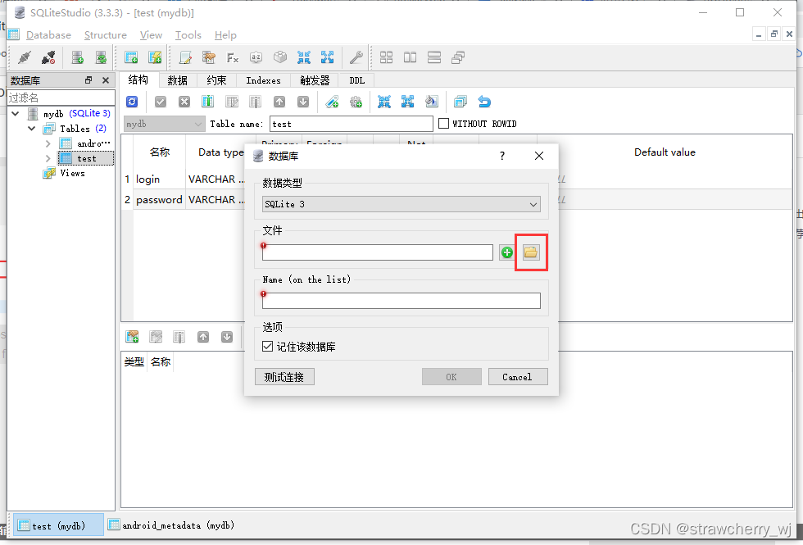Click the green plus create new file button
This screenshot has width=803, height=545.
pos(507,252)
